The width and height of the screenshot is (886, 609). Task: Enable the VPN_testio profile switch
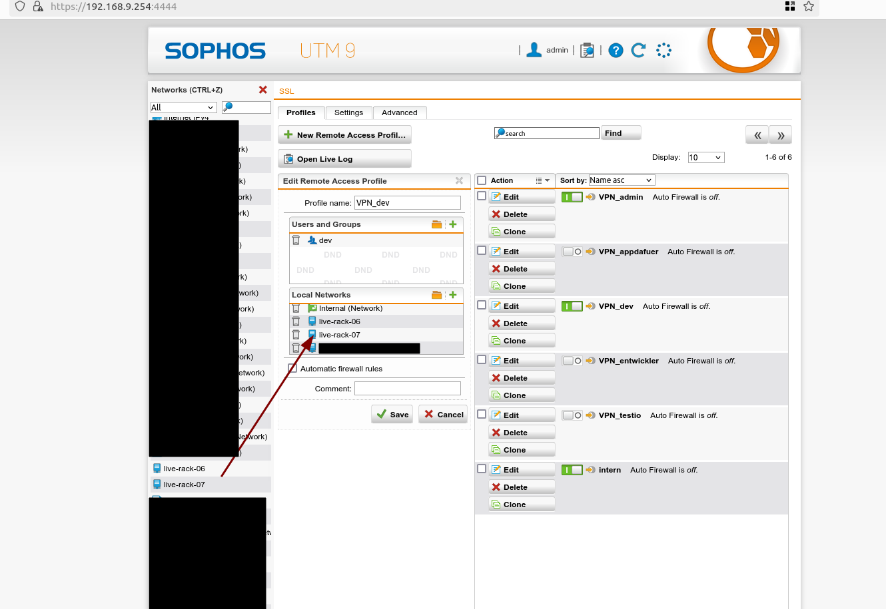click(572, 415)
